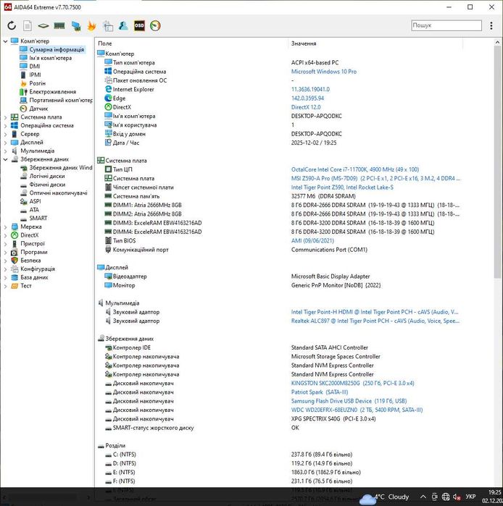Image resolution: width=503 pixels, height=506 pixels.
Task: Open the DirectX 12.0 link
Action: tap(306, 107)
